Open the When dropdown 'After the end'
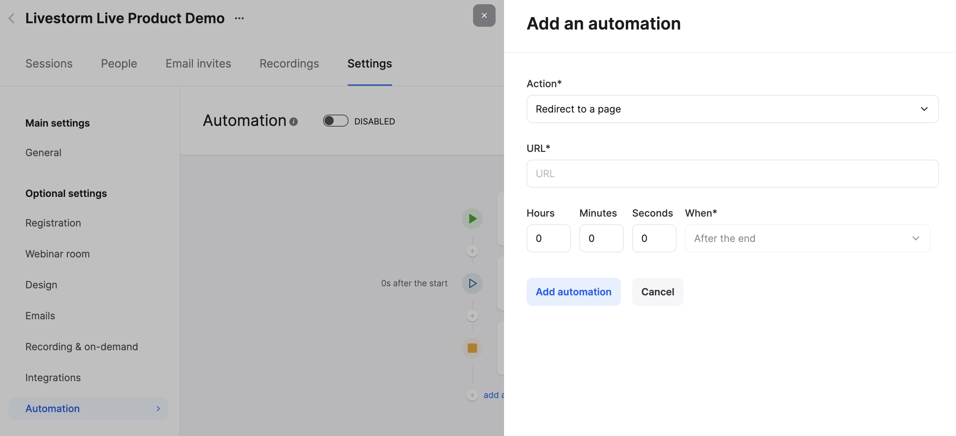This screenshot has width=956, height=436. pyautogui.click(x=807, y=238)
